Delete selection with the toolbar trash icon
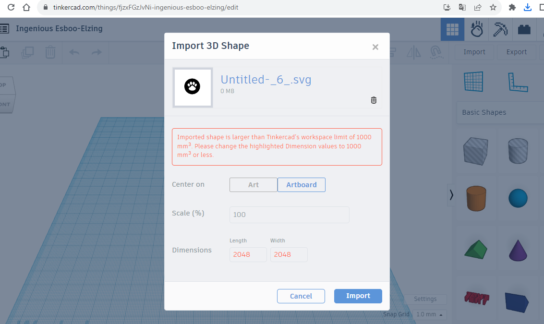 click(x=50, y=52)
